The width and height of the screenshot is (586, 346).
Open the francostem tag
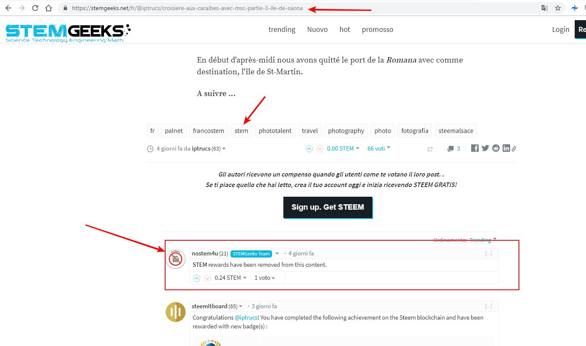tap(209, 131)
